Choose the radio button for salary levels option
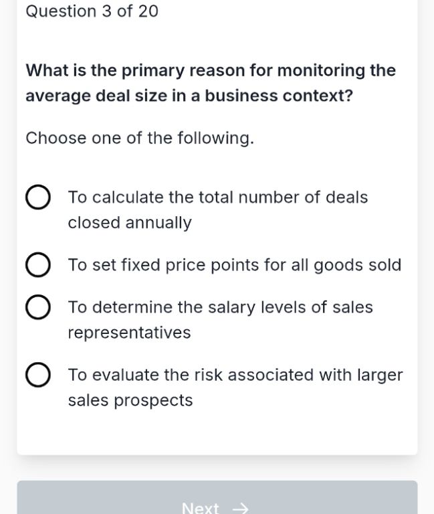The height and width of the screenshot is (514, 434). [x=38, y=307]
